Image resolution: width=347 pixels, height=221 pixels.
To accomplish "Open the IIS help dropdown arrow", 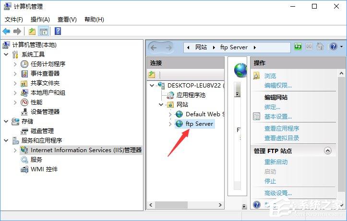I will [341, 46].
